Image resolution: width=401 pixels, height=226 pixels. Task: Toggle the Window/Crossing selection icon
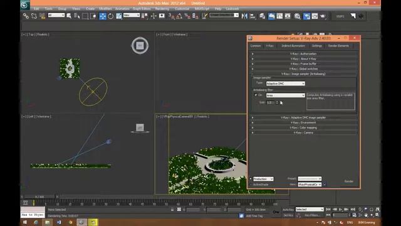tap(93, 16)
